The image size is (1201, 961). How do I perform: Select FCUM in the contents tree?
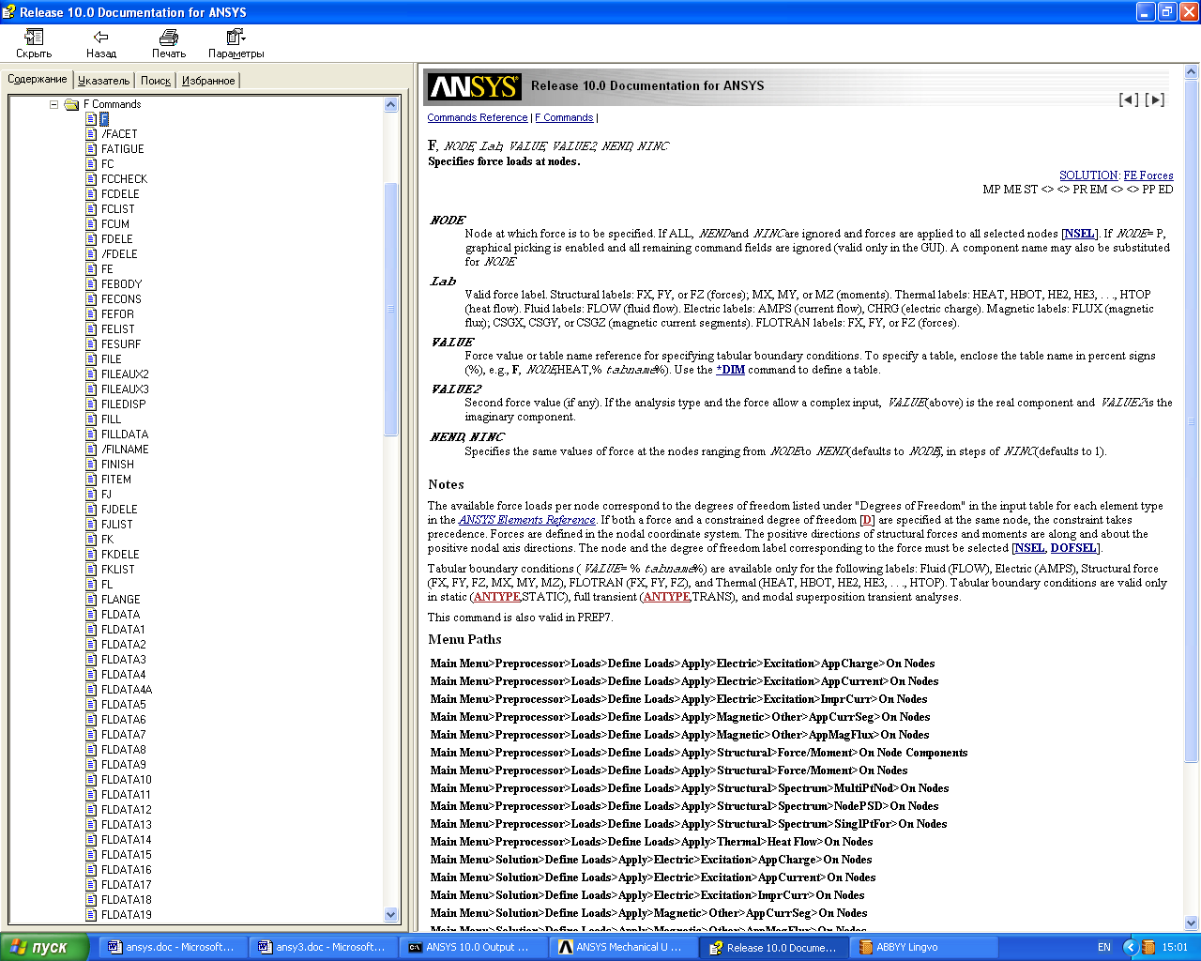coord(115,224)
